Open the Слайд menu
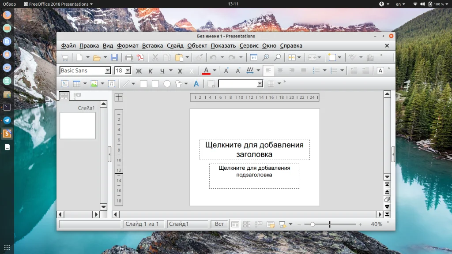This screenshot has width=452, height=254. pos(175,45)
